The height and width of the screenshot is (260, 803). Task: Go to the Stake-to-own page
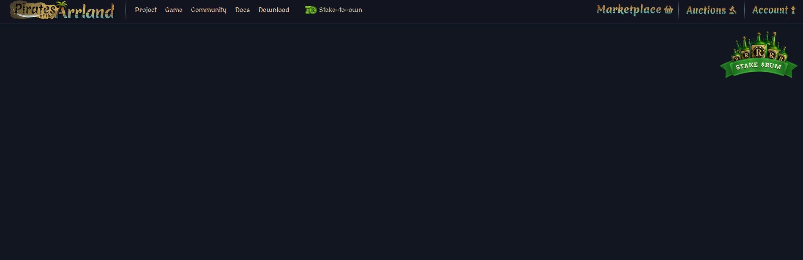point(340,10)
